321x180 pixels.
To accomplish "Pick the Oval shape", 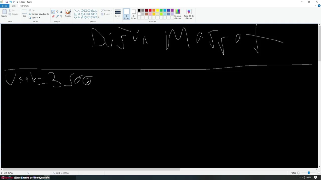I will click(x=82, y=11).
